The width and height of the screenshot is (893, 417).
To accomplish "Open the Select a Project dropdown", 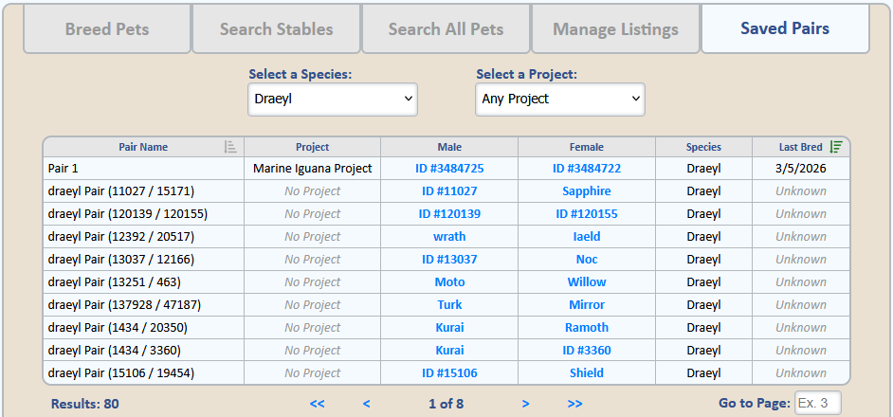I will pyautogui.click(x=559, y=99).
